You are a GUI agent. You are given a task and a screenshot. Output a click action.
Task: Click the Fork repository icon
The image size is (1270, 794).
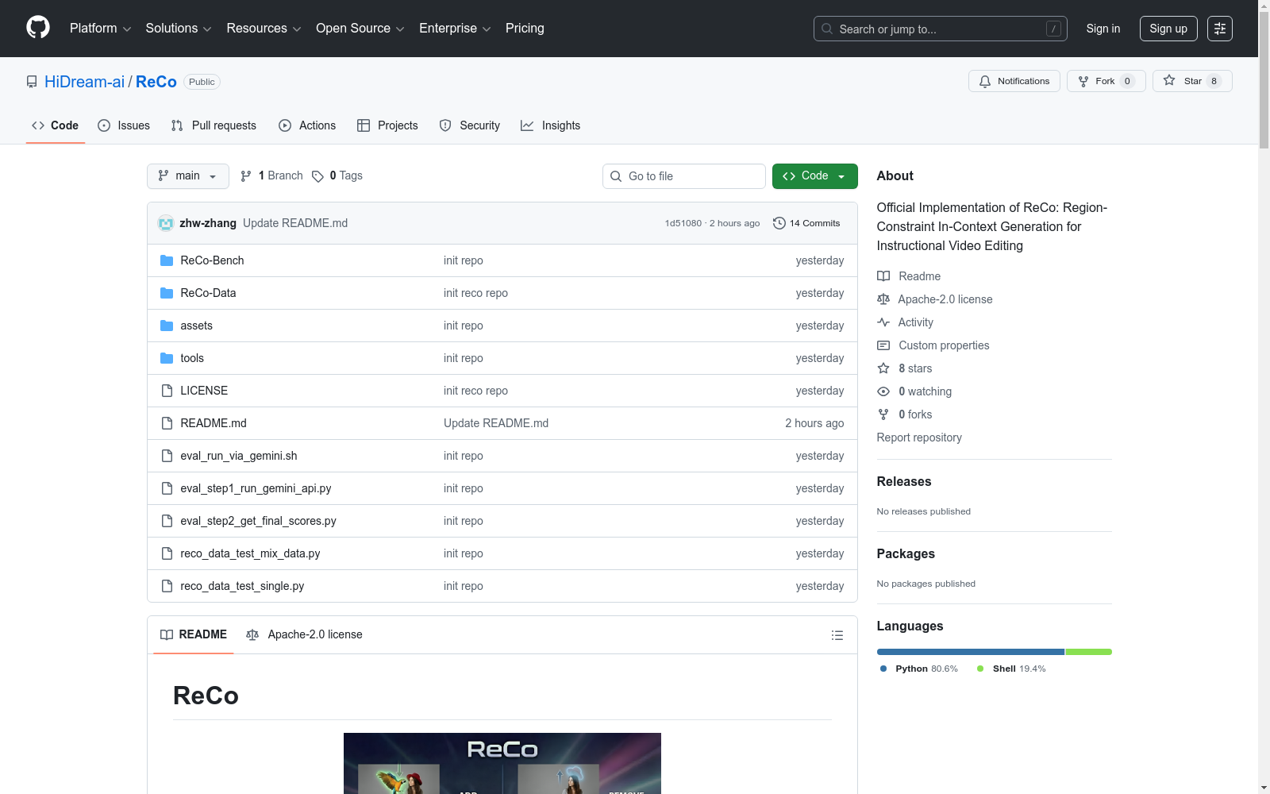click(1083, 81)
